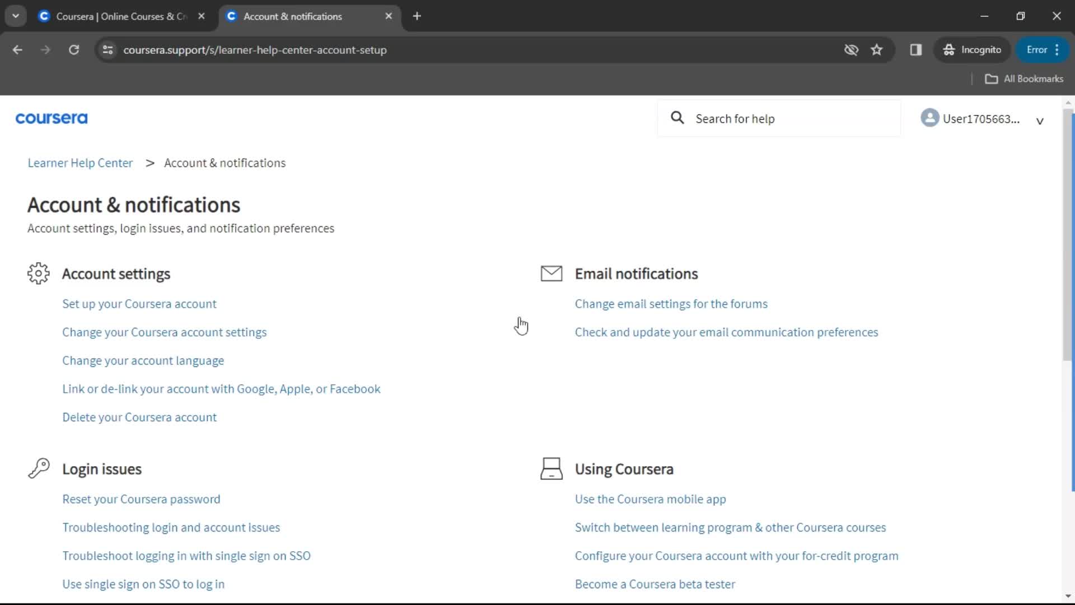Click the page vertical scrollbar thumb
The image size is (1075, 605).
[x=1068, y=235]
